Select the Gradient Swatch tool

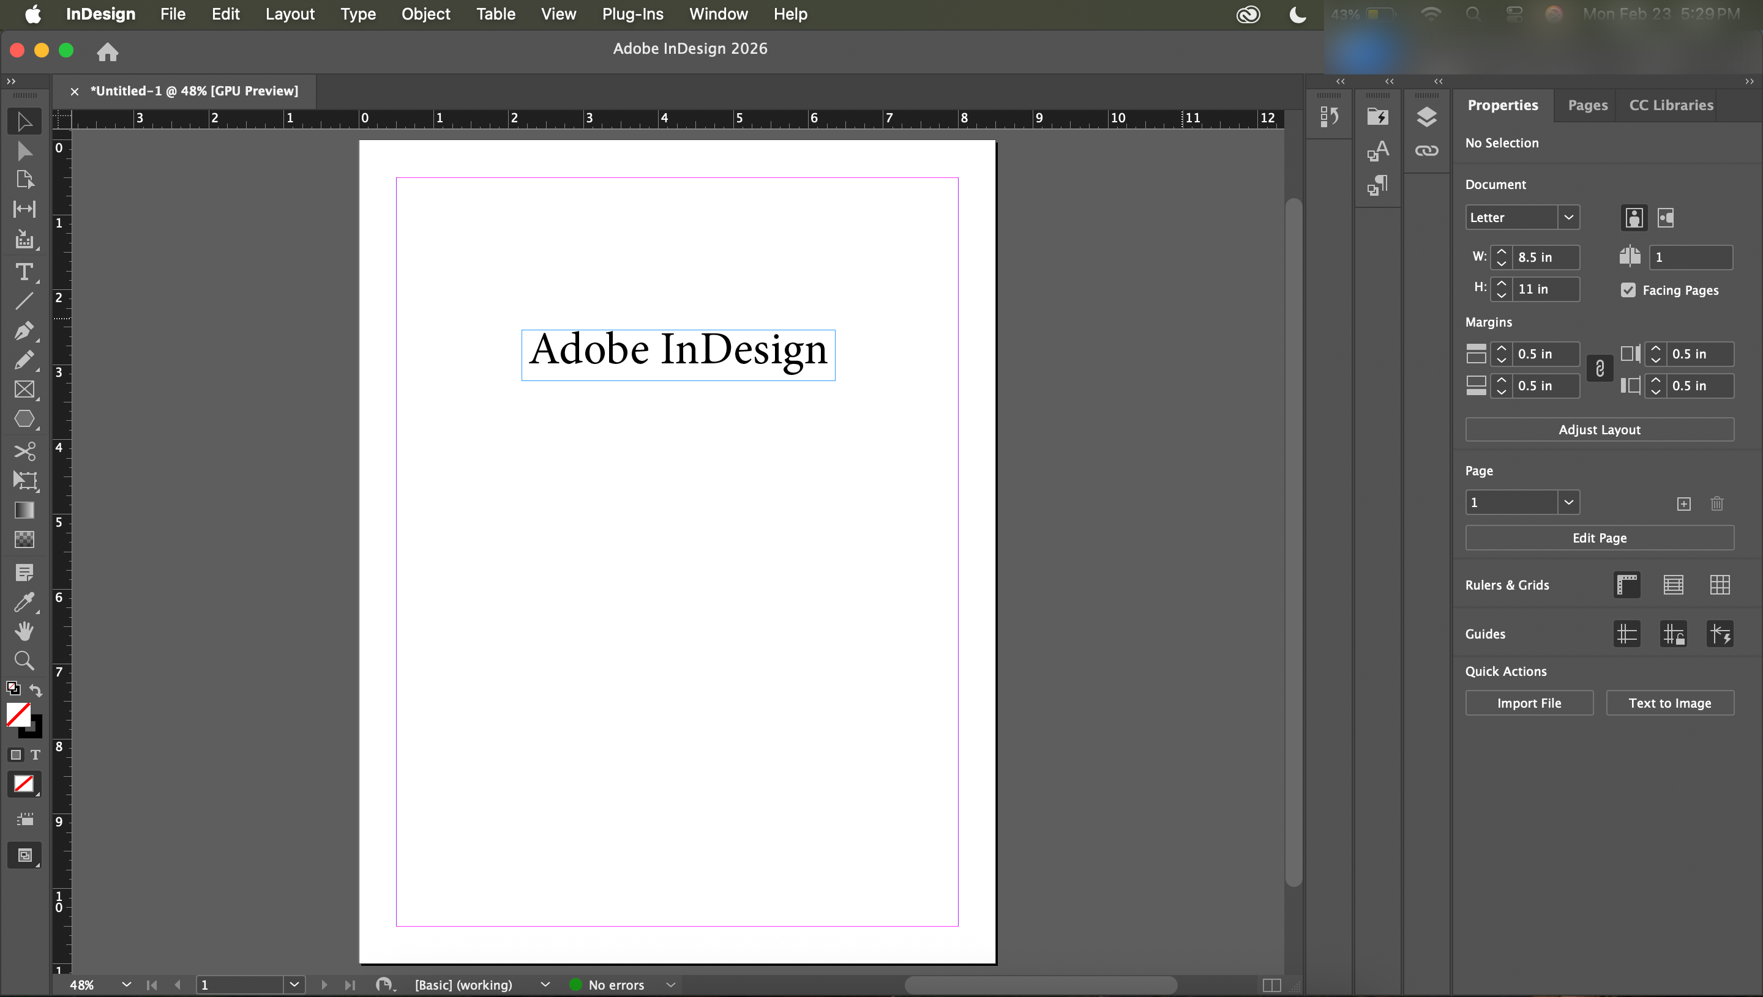click(24, 510)
